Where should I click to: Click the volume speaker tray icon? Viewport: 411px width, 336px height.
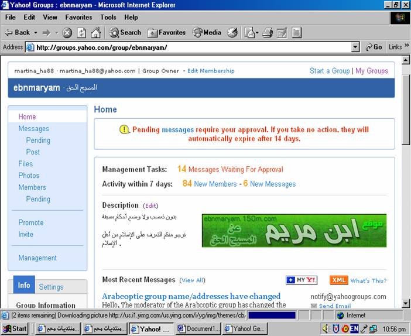(326, 328)
